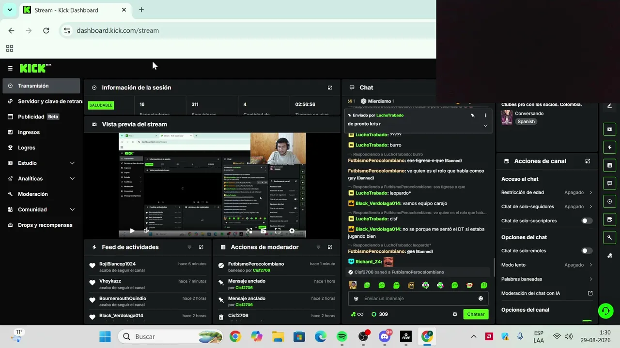Click the Conversando category thumbnail
The width and height of the screenshot is (620, 348).
[x=507, y=117]
